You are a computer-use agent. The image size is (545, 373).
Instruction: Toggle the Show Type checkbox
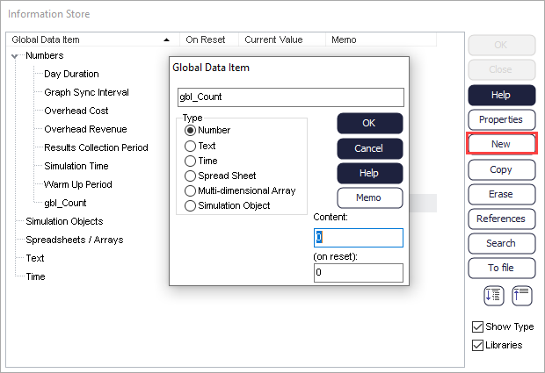(476, 326)
